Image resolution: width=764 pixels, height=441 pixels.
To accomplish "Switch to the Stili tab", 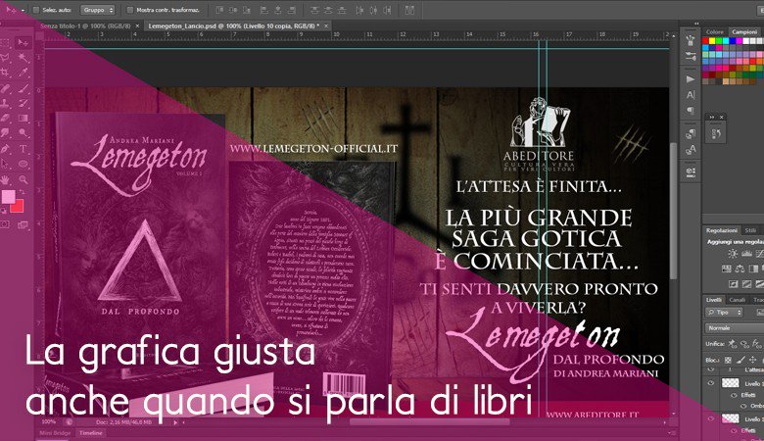I will [x=750, y=230].
